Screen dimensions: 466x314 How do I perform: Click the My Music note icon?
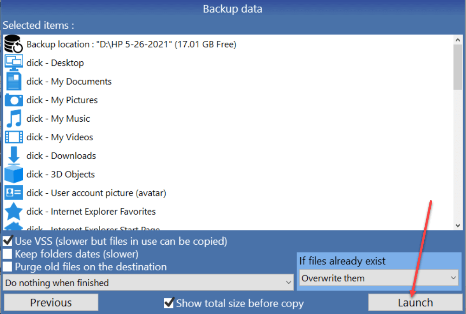[13, 118]
